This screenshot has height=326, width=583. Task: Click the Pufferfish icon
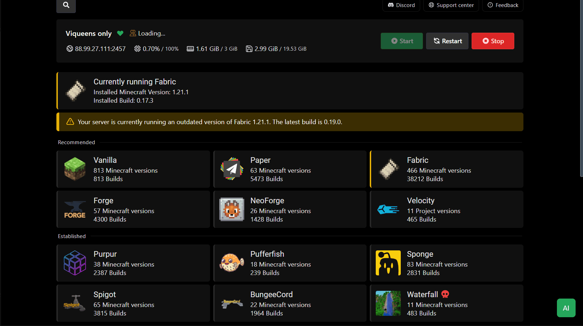coord(232,263)
